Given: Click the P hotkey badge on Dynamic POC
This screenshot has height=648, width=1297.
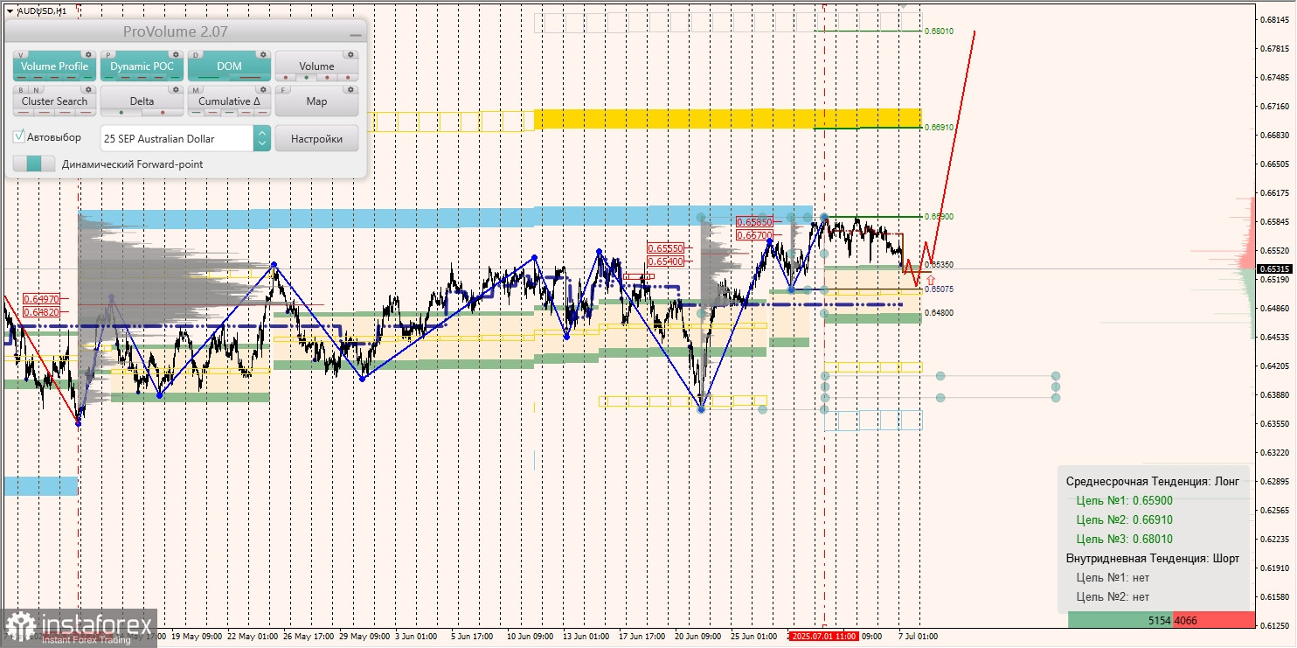Looking at the screenshot, I should pos(108,54).
